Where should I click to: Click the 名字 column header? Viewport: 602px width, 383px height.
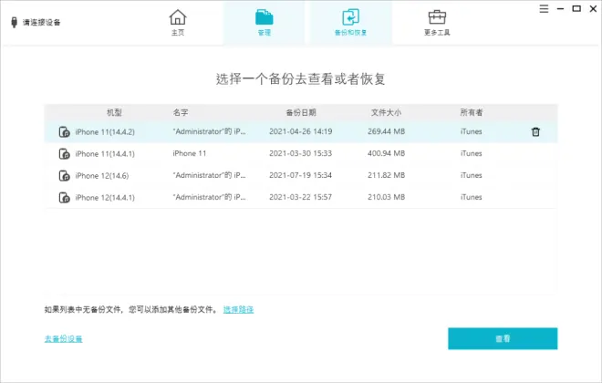181,112
